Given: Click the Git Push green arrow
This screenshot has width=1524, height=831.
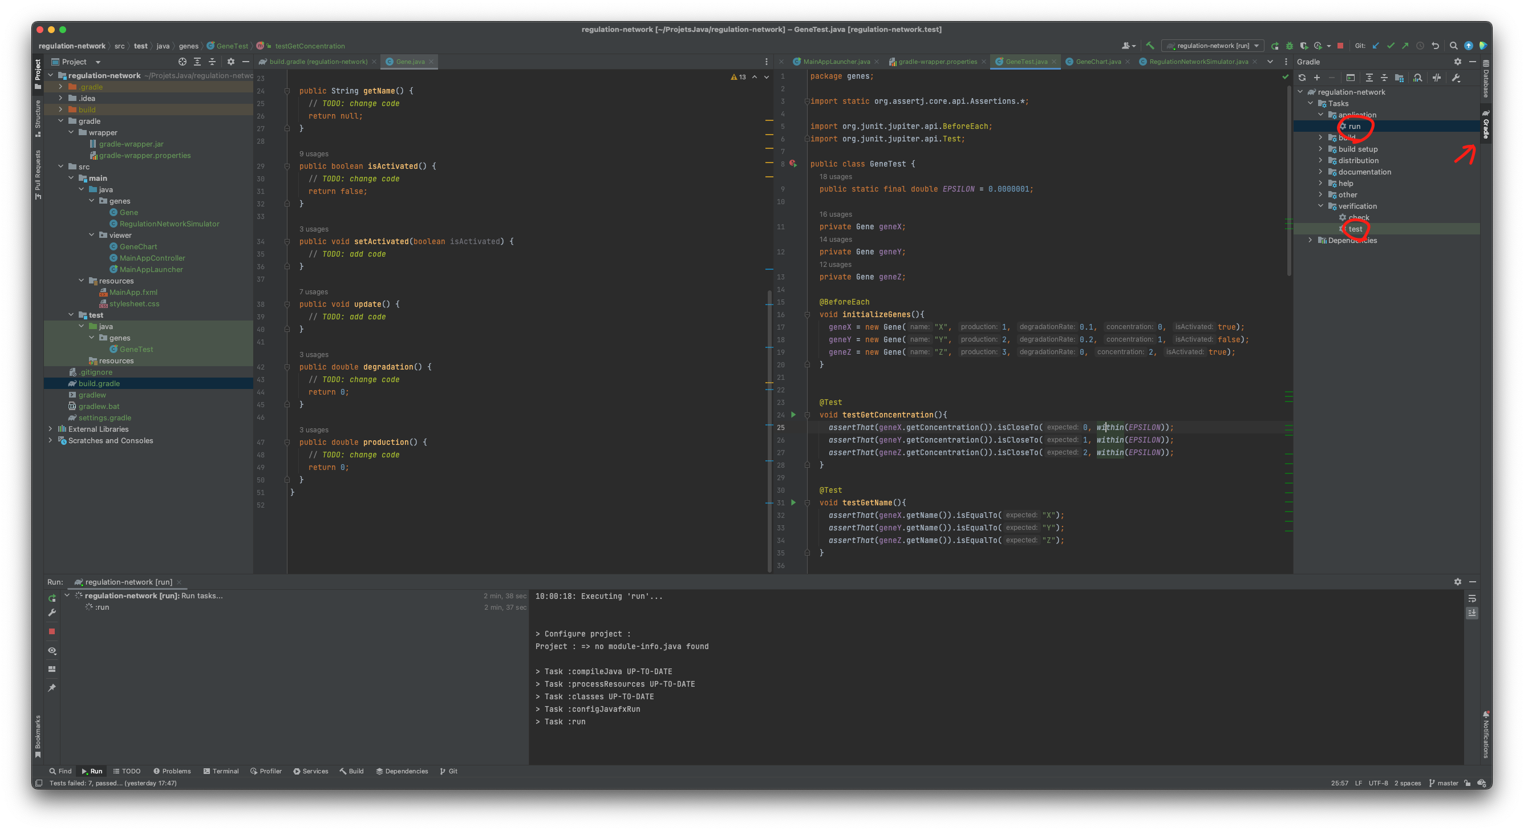Looking at the screenshot, I should pyautogui.click(x=1405, y=46).
